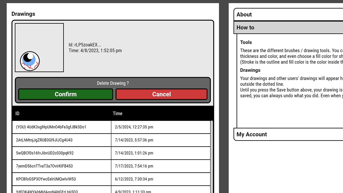343x193 pixels.
Task: Click the eyeball drawing thumbnail
Action: click(39, 47)
